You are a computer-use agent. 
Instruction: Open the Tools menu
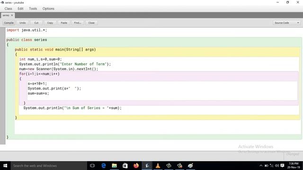tap(33, 8)
